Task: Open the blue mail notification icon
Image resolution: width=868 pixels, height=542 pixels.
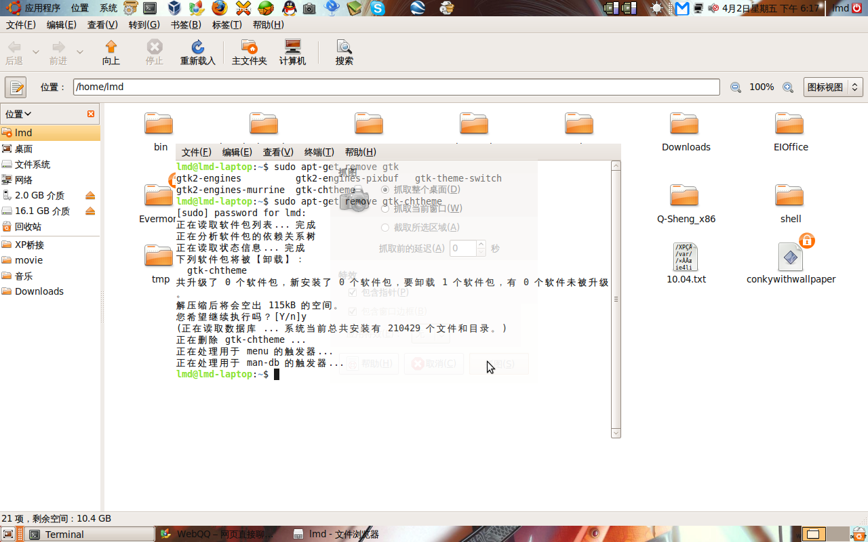Action: tap(682, 8)
